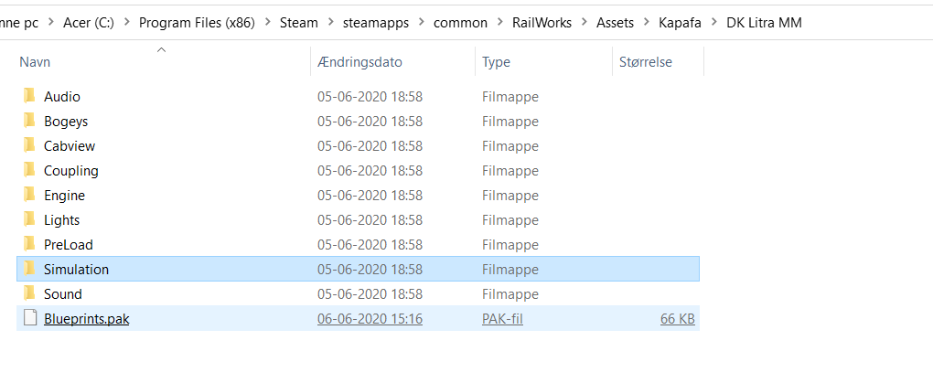Screen dimensions: 933x383
Task: Sort by Størrelse column header
Action: pos(646,62)
